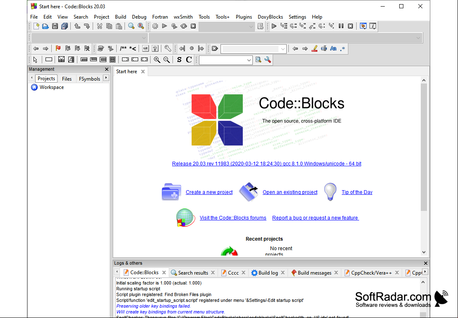This screenshot has width=458, height=318.
Task: Click the Abort build icon
Action: pos(193,26)
